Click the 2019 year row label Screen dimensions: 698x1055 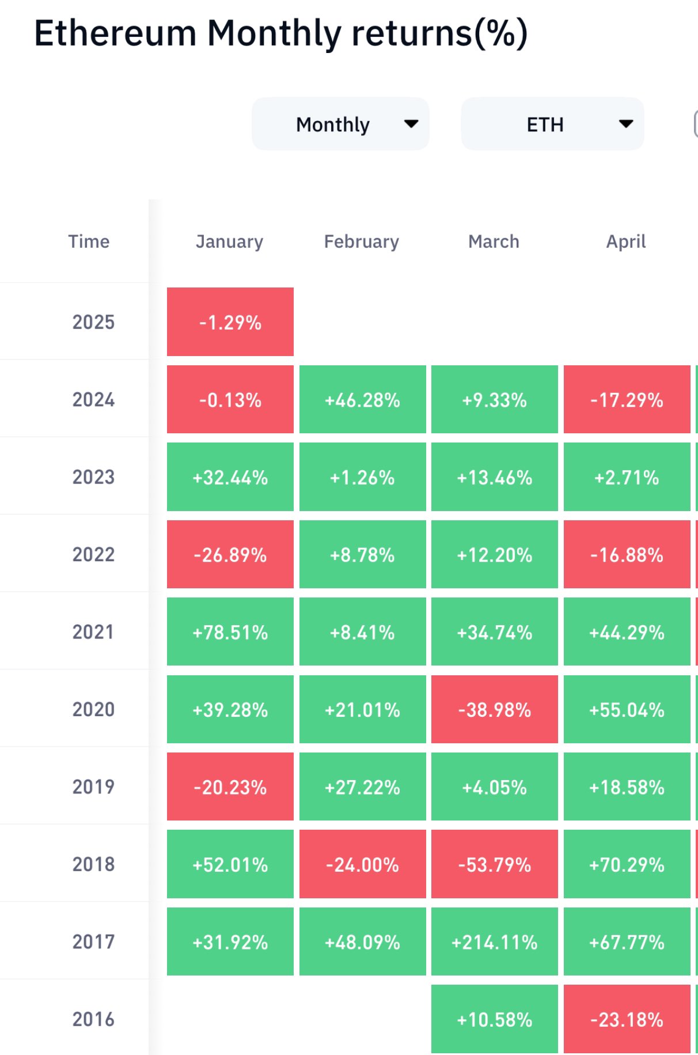[93, 786]
